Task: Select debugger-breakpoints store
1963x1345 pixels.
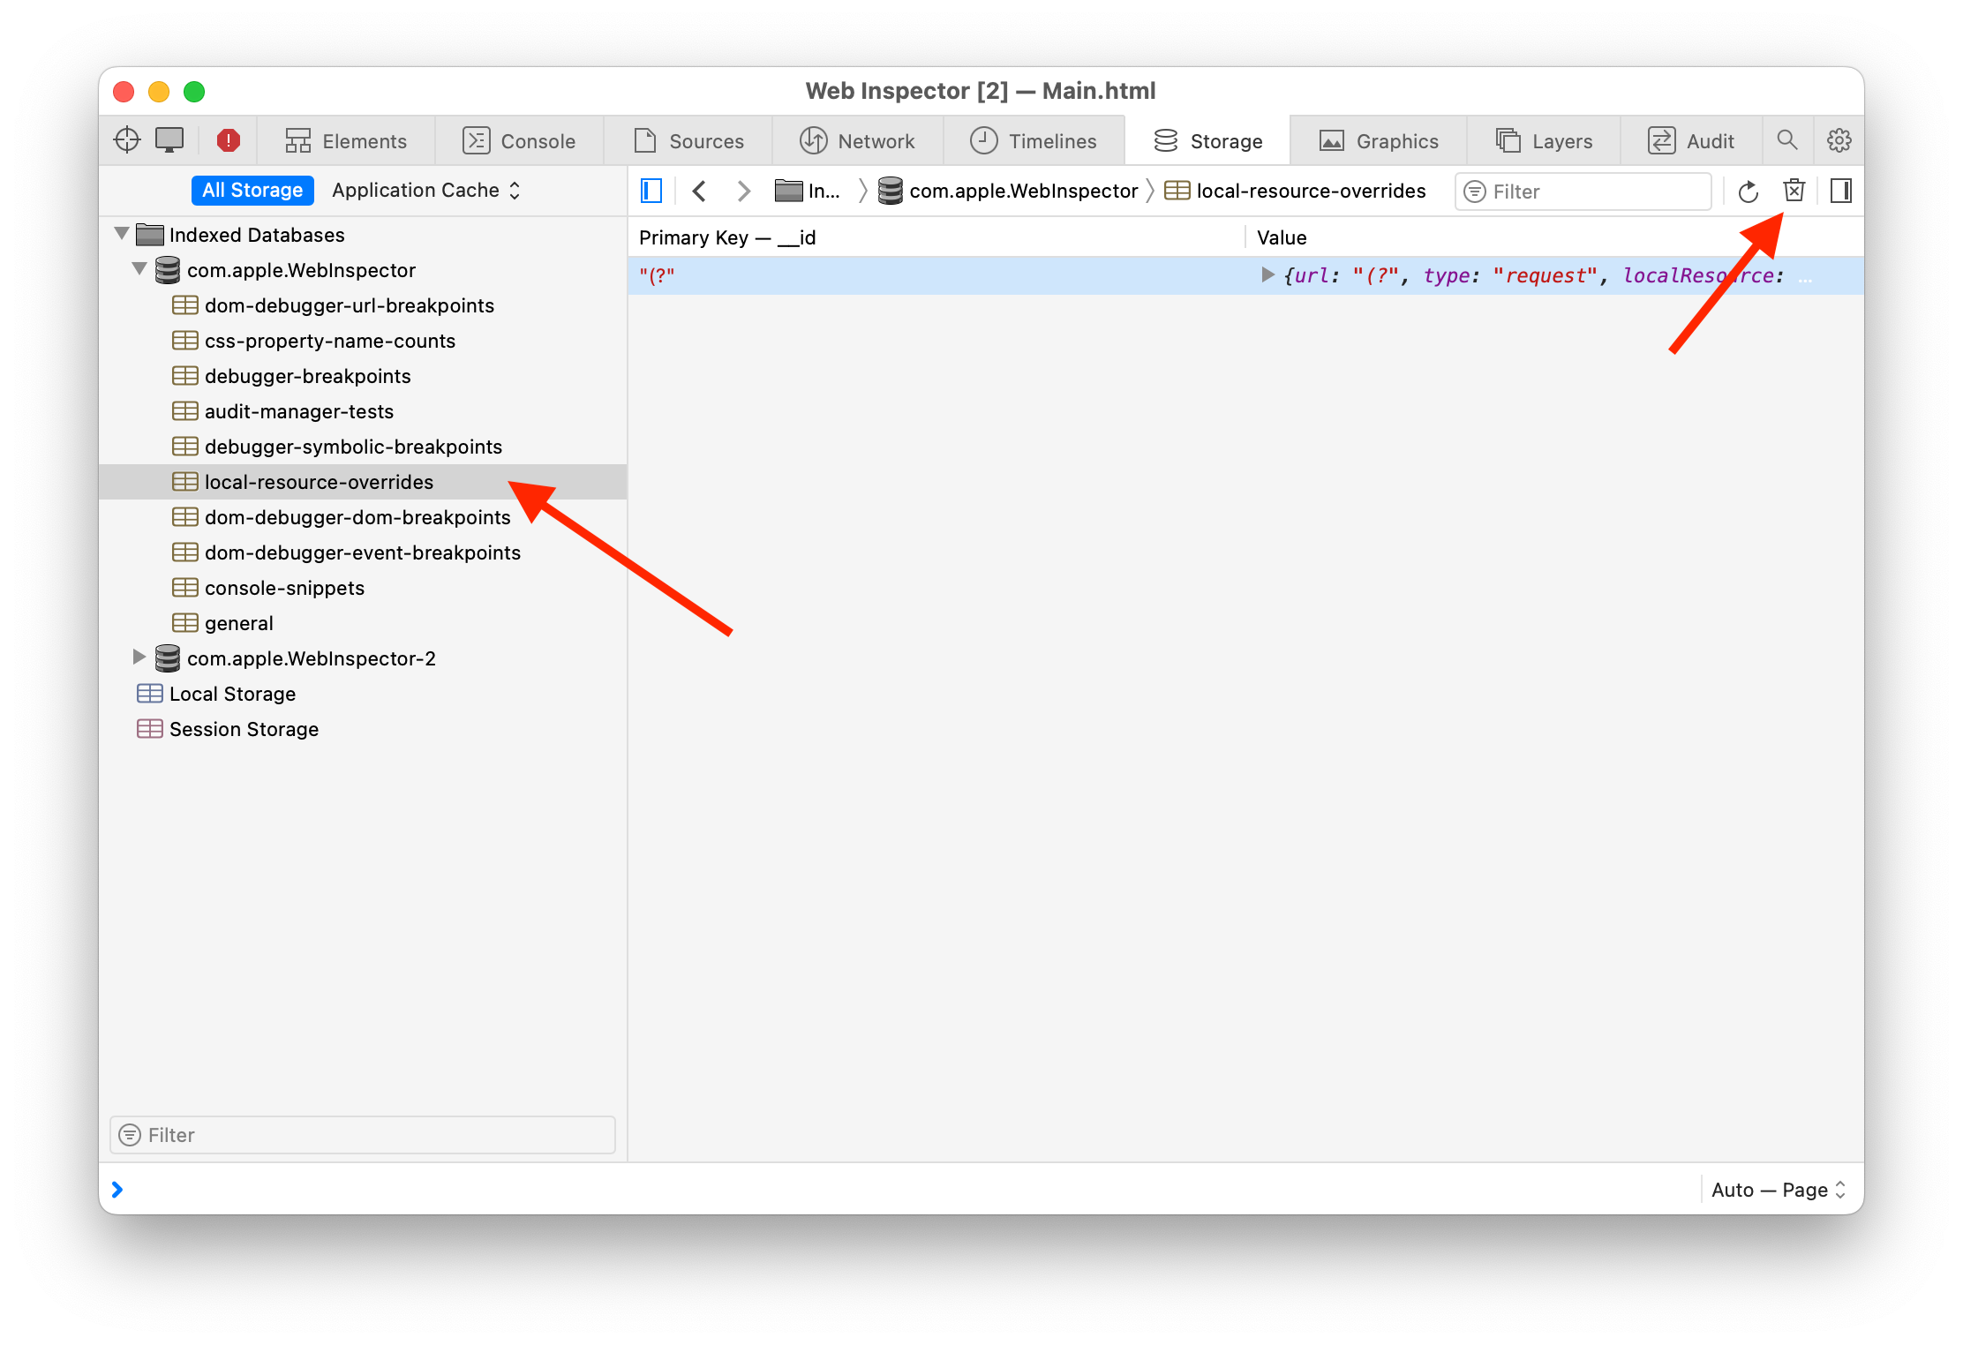Action: tap(364, 376)
